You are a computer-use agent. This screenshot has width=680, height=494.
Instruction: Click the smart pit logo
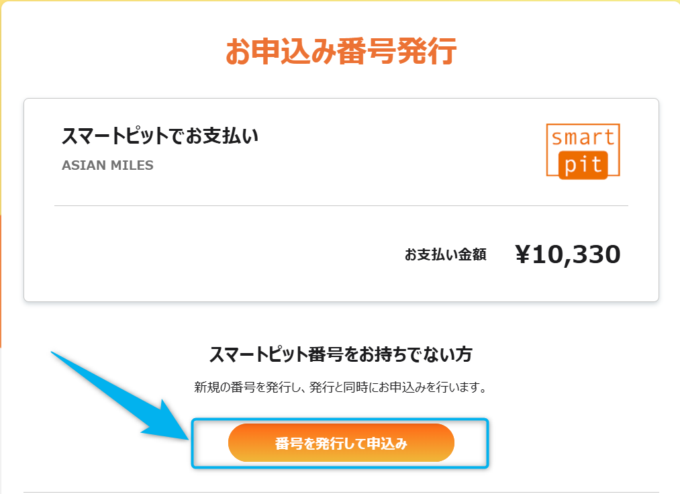tap(582, 151)
